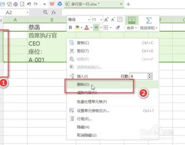Toggle wrap text icon in mini toolbar
The image size is (185, 145).
click(120, 19)
